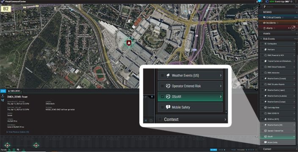This screenshot has height=152, width=298.
Task: Click the Wildfires (WFC) flame icon
Action: click(x=266, y=119)
